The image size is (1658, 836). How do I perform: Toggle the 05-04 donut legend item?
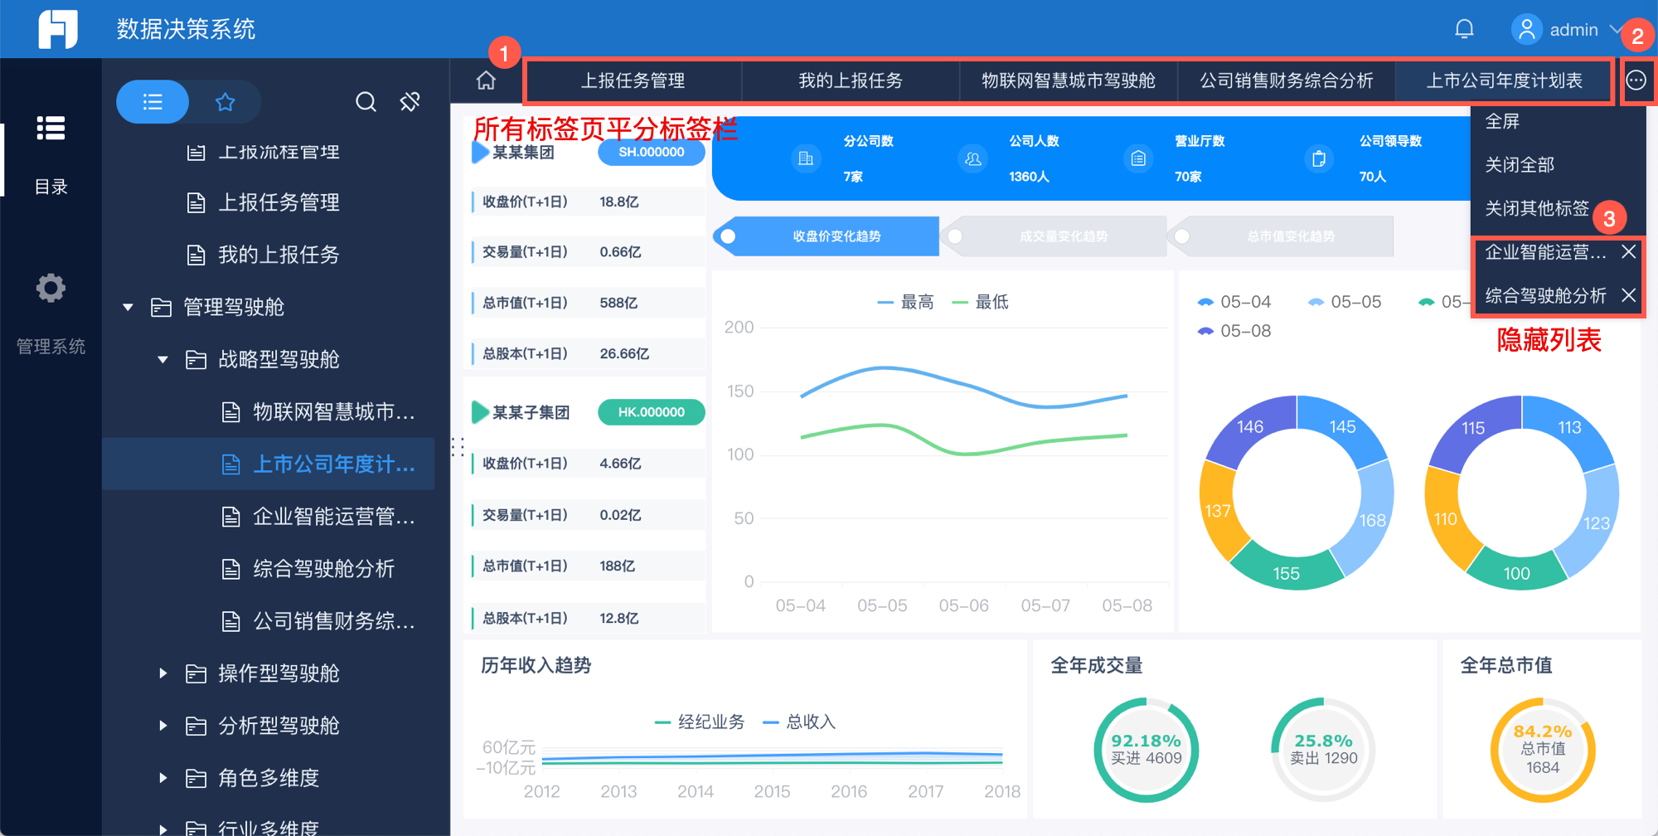pos(1234,302)
